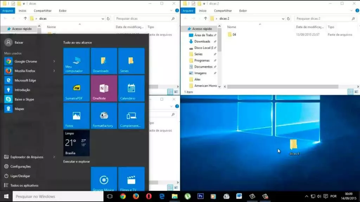Select Downloads in dicas 2 navigation pane
The height and width of the screenshot is (202, 360).
tap(202, 41)
